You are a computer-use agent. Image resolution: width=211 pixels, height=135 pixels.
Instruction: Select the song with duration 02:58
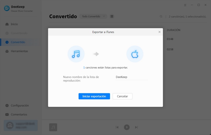click(x=170, y=49)
